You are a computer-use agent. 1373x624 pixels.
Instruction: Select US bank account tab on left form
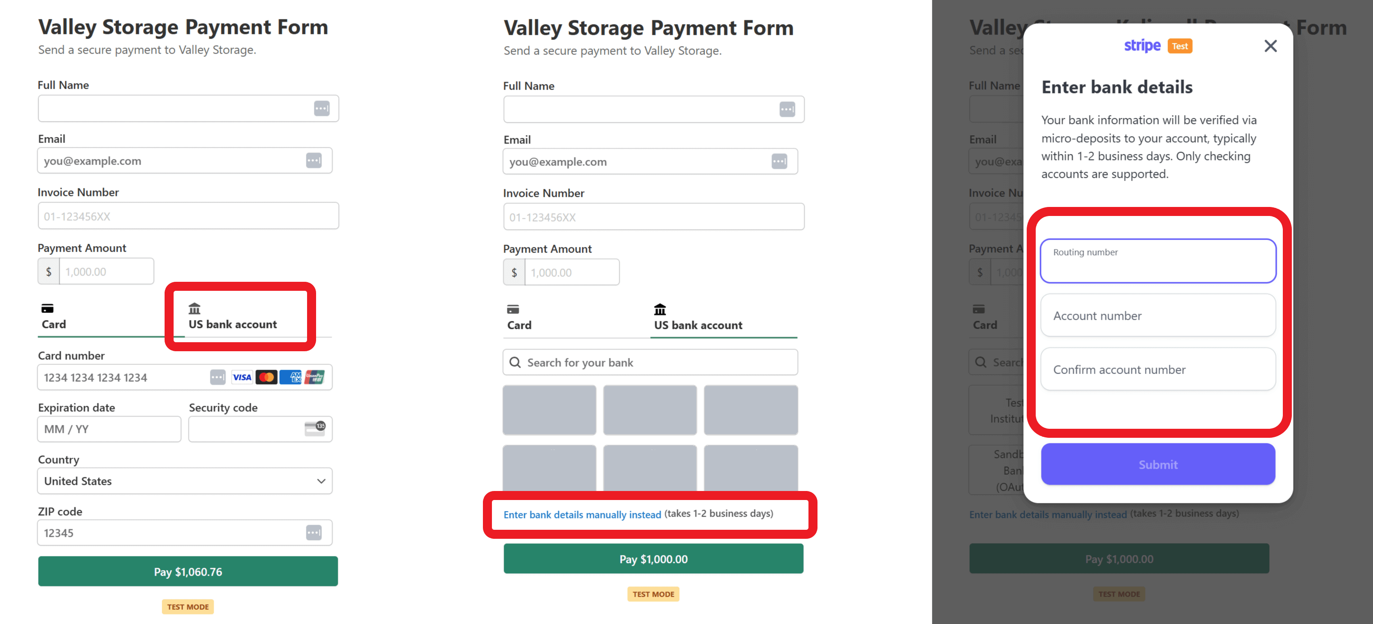point(232,317)
